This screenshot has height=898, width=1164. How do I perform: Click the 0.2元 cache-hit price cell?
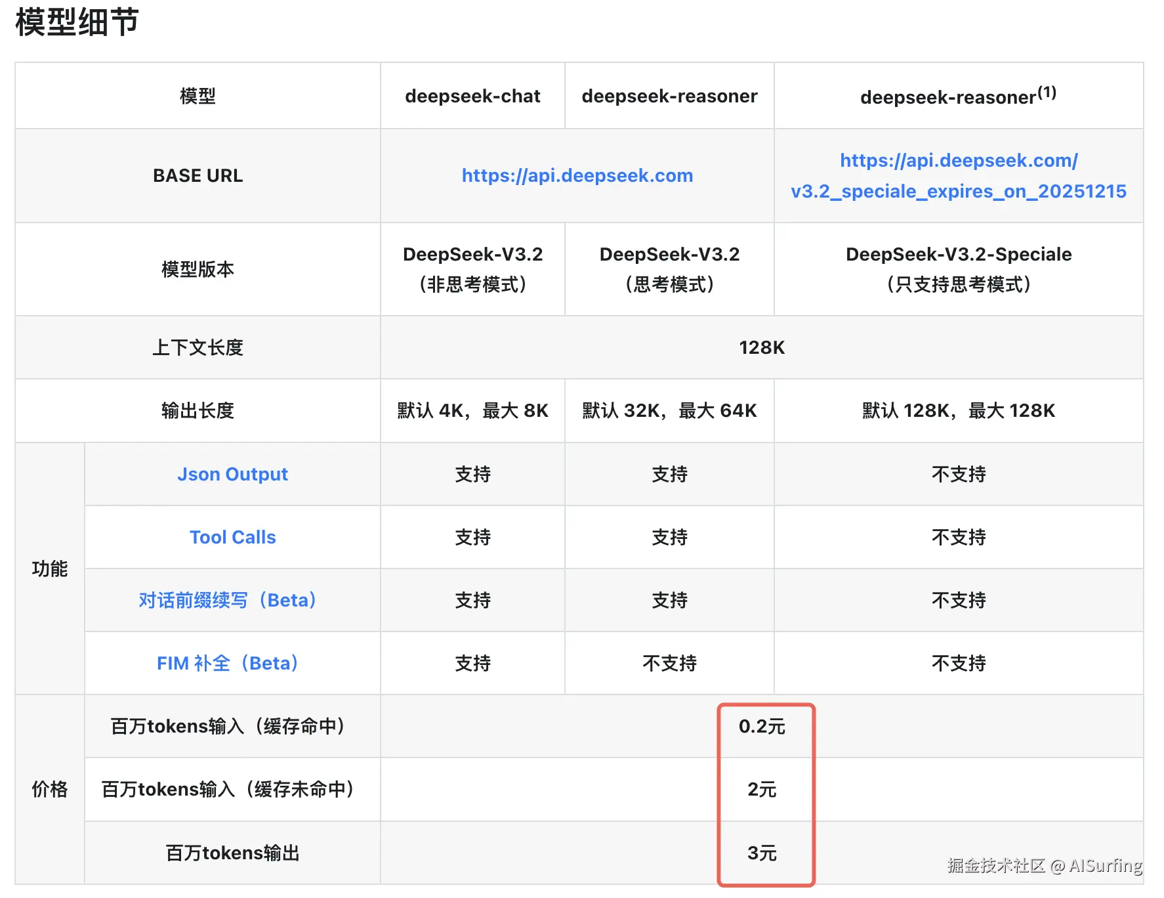pos(763,727)
